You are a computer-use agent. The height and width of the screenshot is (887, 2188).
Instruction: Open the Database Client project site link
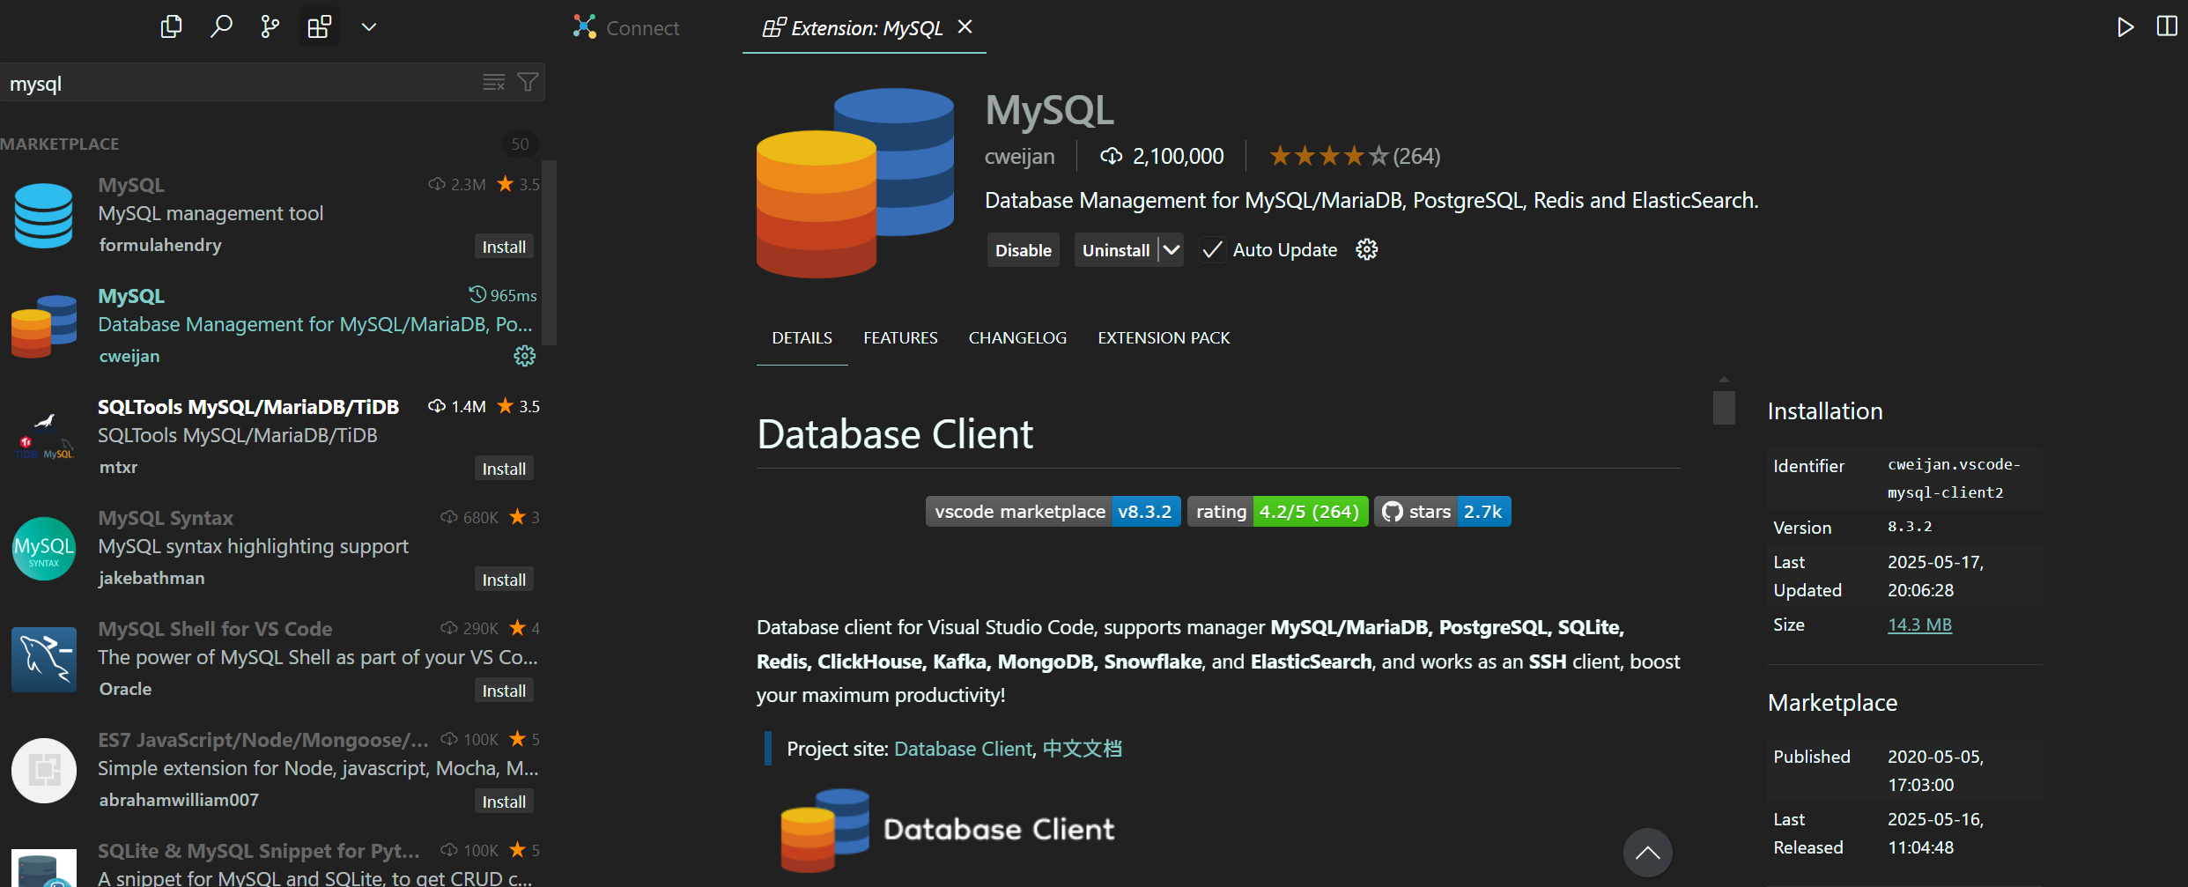(962, 749)
